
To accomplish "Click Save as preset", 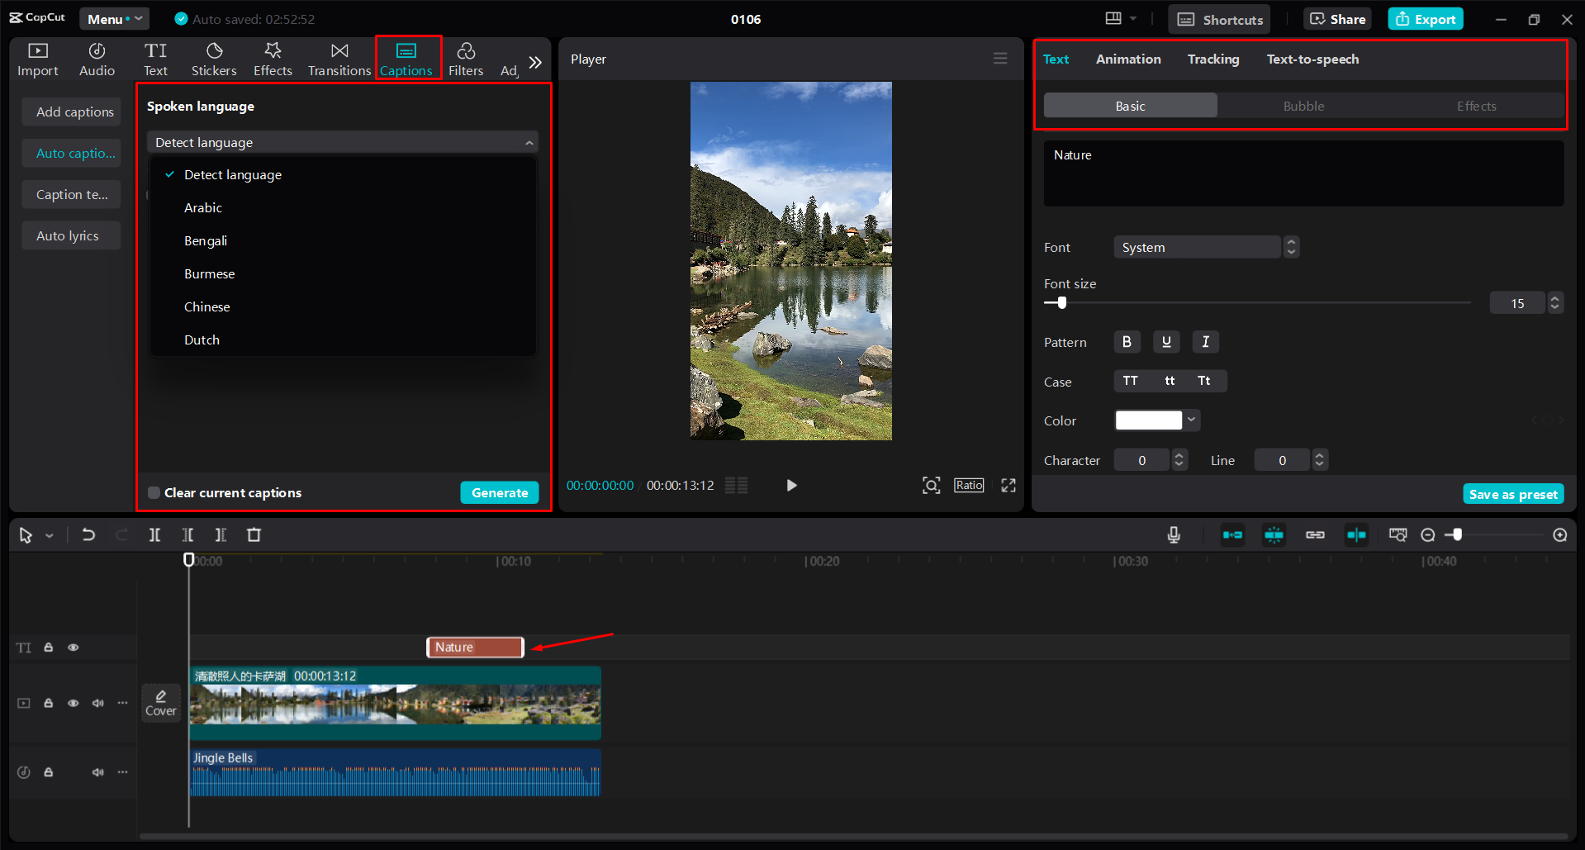I will [x=1512, y=493].
